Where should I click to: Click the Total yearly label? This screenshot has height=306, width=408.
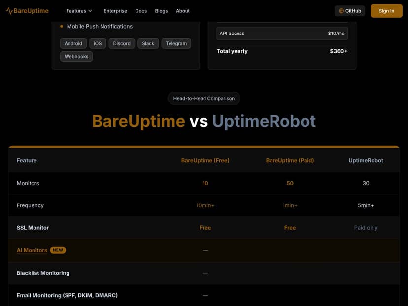click(232, 51)
